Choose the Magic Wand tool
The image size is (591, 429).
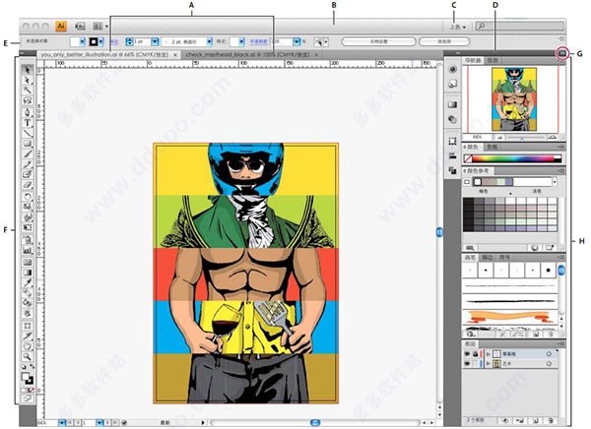tap(28, 91)
